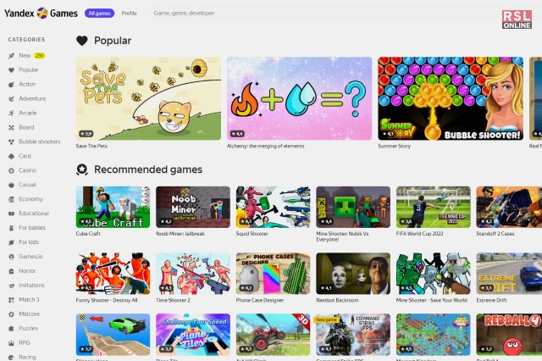Open the Phone Case Designer thumbnail
542x361 pixels.
pos(273,274)
